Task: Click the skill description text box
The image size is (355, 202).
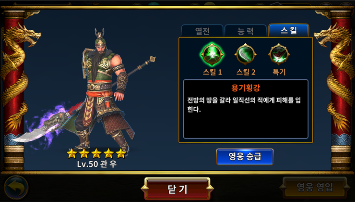Action: pos(246,109)
